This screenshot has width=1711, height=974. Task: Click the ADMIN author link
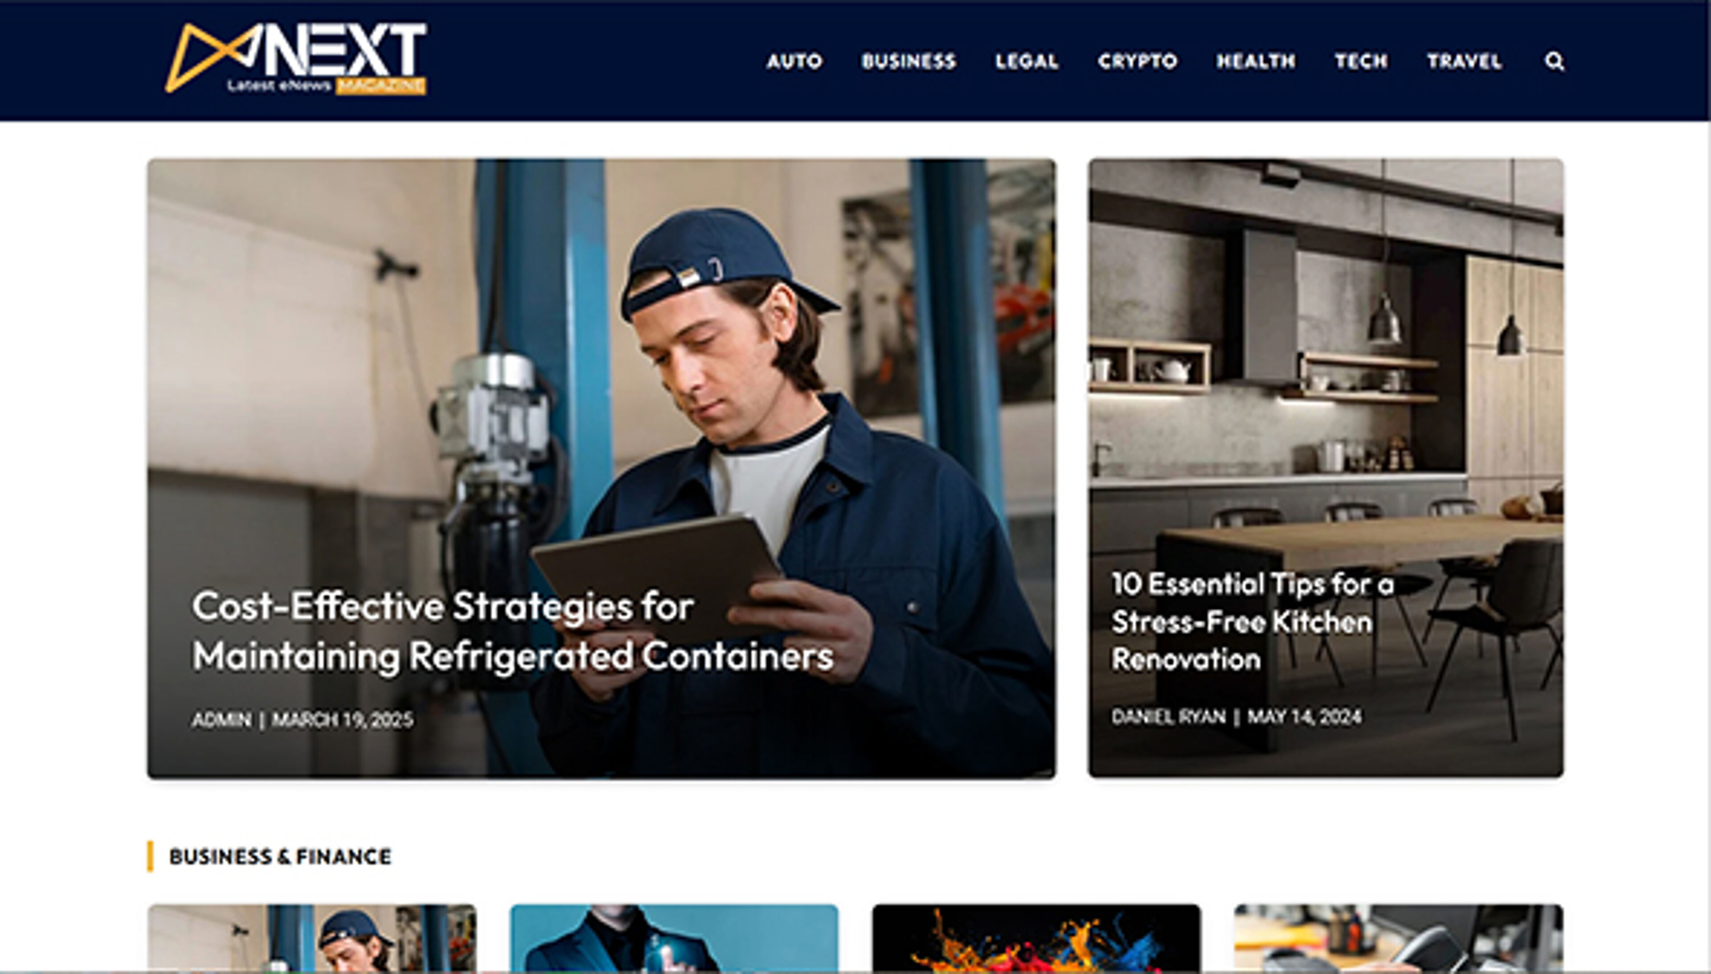coord(221,720)
